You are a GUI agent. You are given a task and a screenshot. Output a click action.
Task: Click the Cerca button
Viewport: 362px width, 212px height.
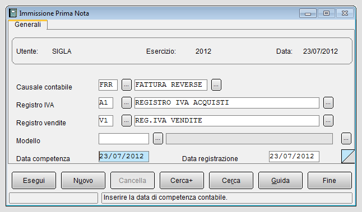231,181
